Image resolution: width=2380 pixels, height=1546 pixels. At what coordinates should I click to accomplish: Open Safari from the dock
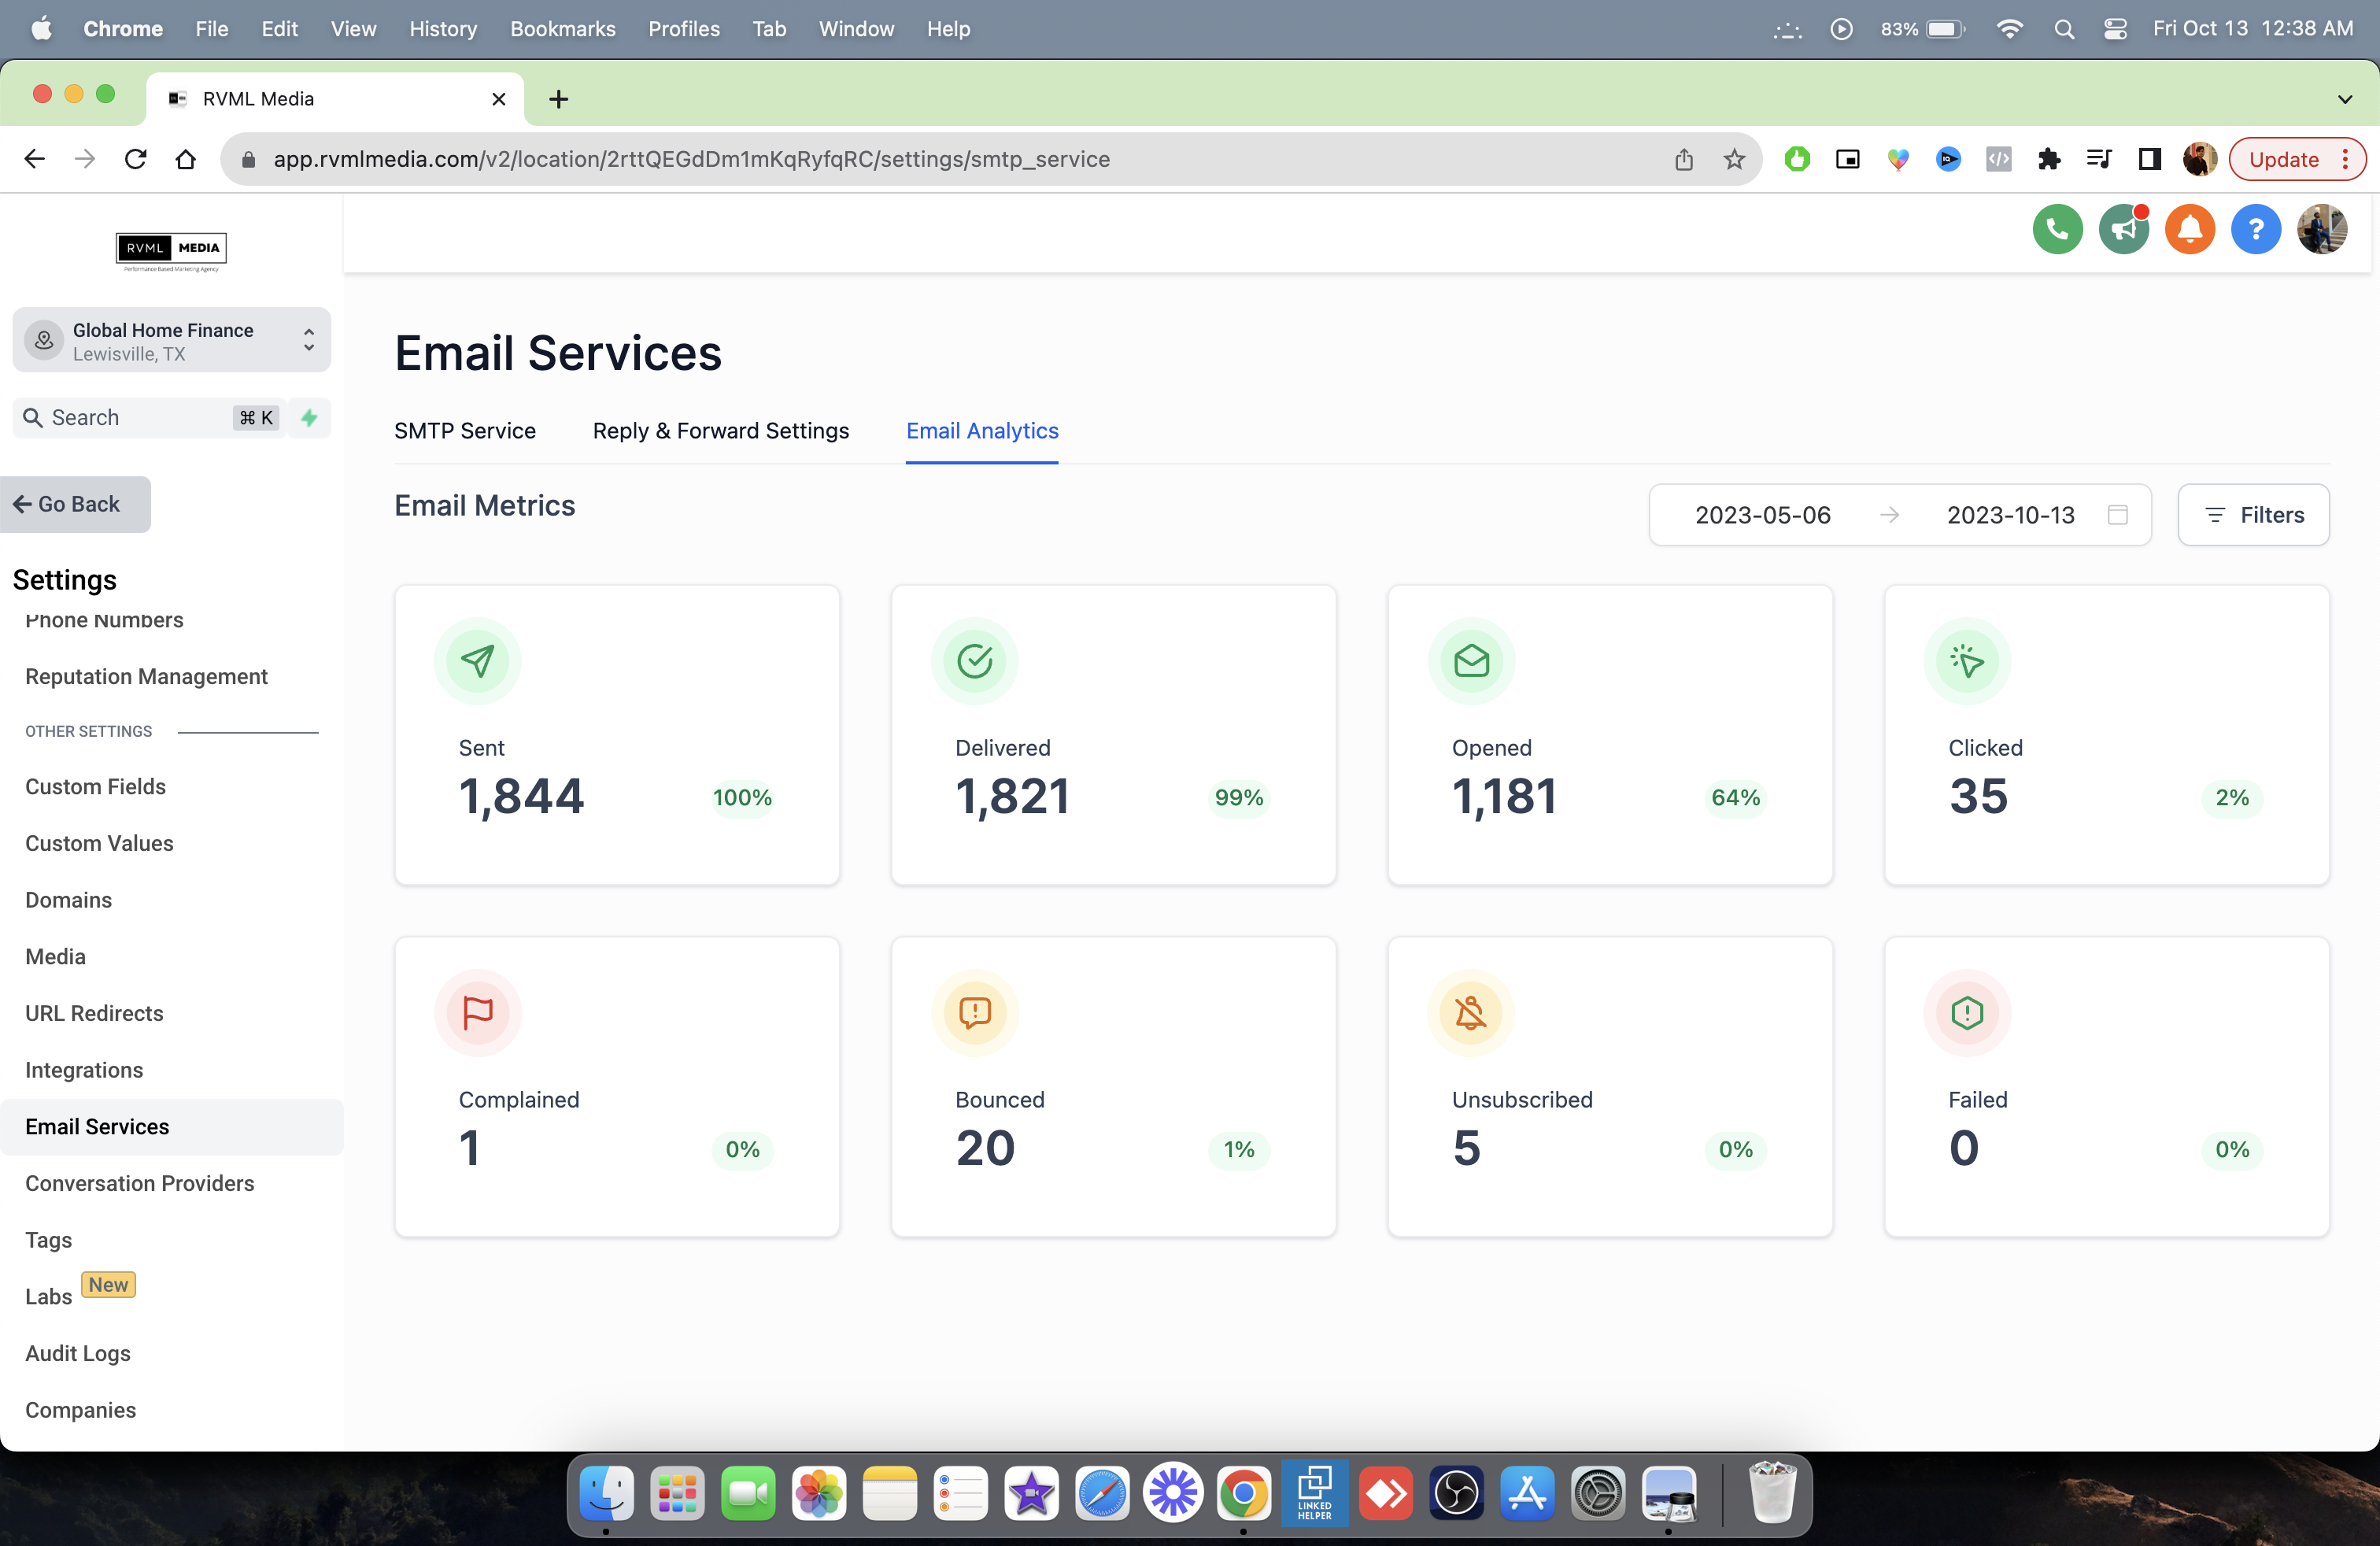[1102, 1494]
